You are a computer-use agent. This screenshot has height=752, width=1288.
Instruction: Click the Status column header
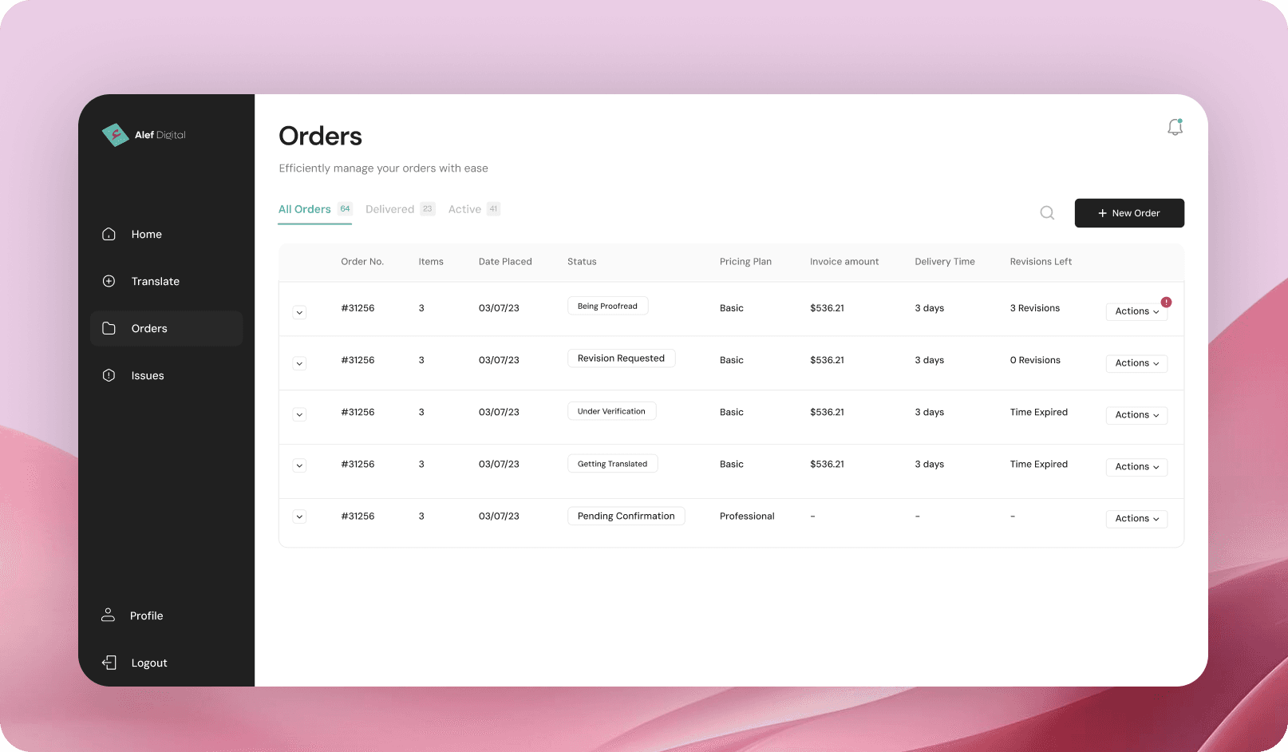(x=582, y=262)
